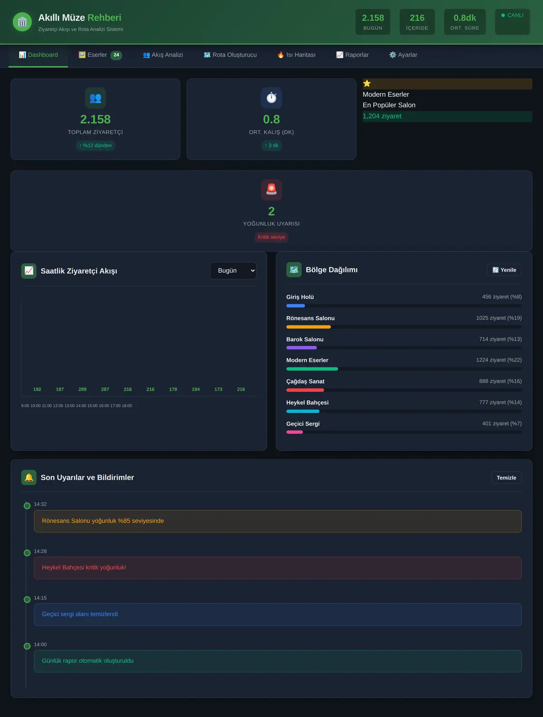Open the Eserler tab

[100, 55]
